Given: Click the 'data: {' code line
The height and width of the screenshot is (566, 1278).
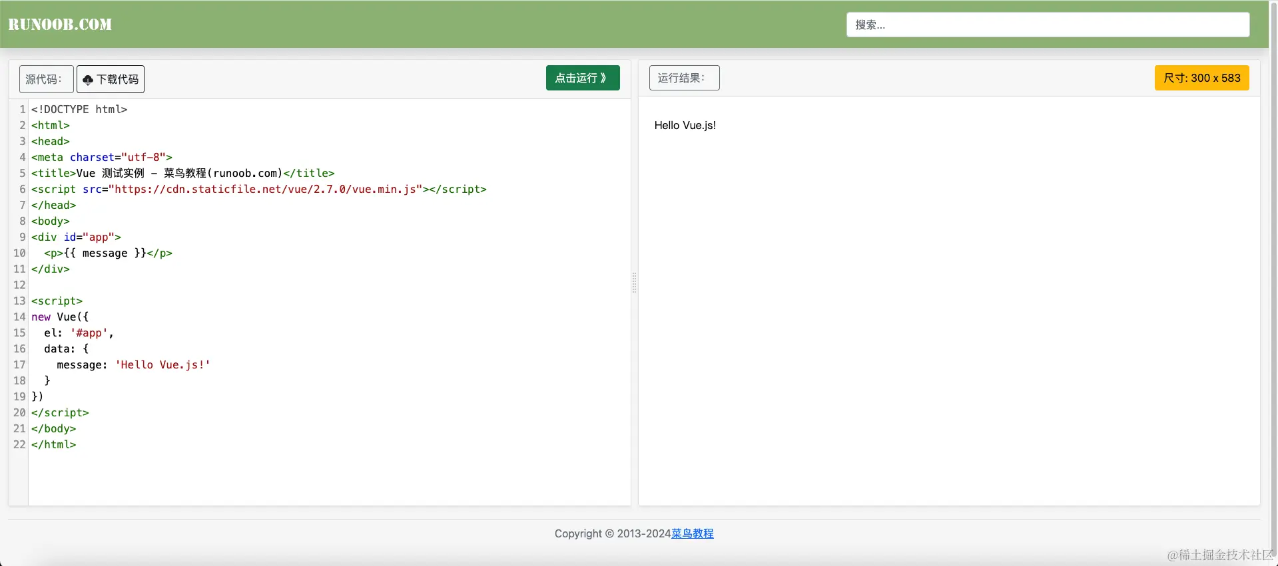Looking at the screenshot, I should [x=66, y=349].
